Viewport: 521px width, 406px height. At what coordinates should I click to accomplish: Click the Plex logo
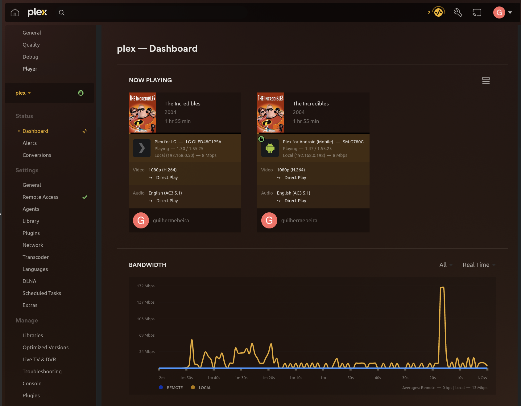click(37, 12)
